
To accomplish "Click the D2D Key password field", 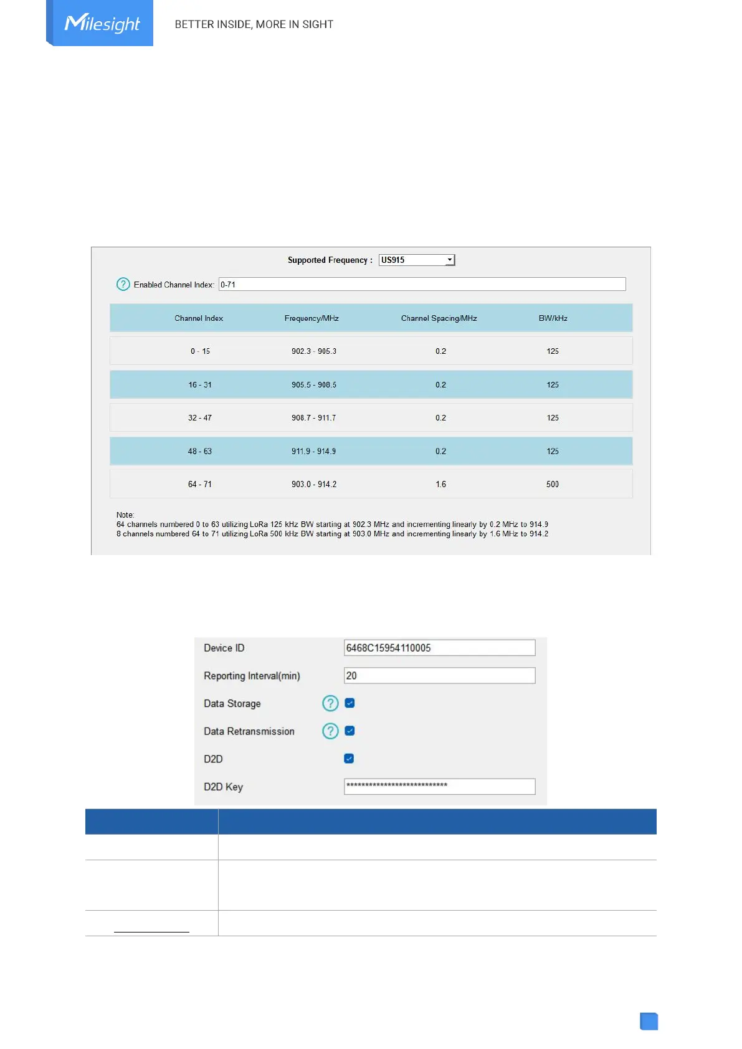I will click(439, 786).
